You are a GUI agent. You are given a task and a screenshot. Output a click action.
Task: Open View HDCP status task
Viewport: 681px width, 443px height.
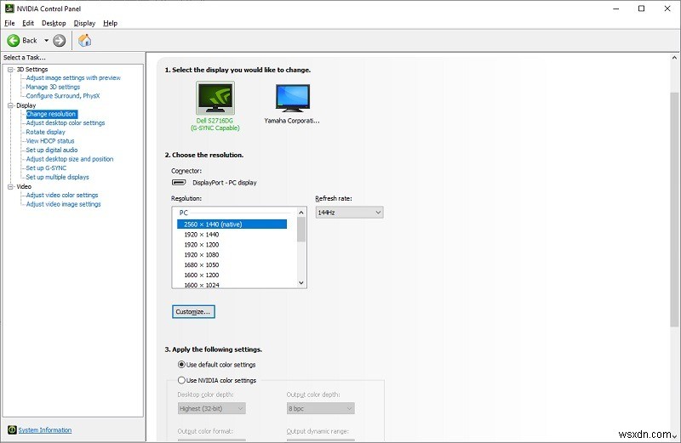coord(50,141)
